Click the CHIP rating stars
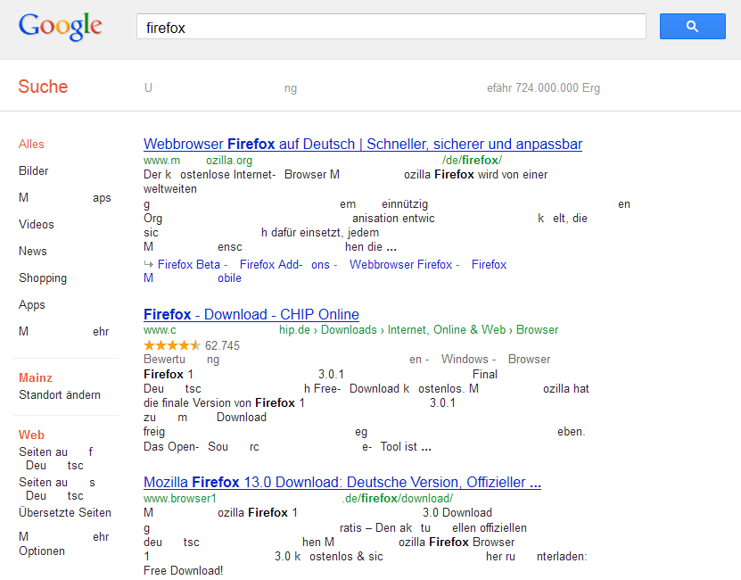This screenshot has height=580, width=741. (172, 345)
